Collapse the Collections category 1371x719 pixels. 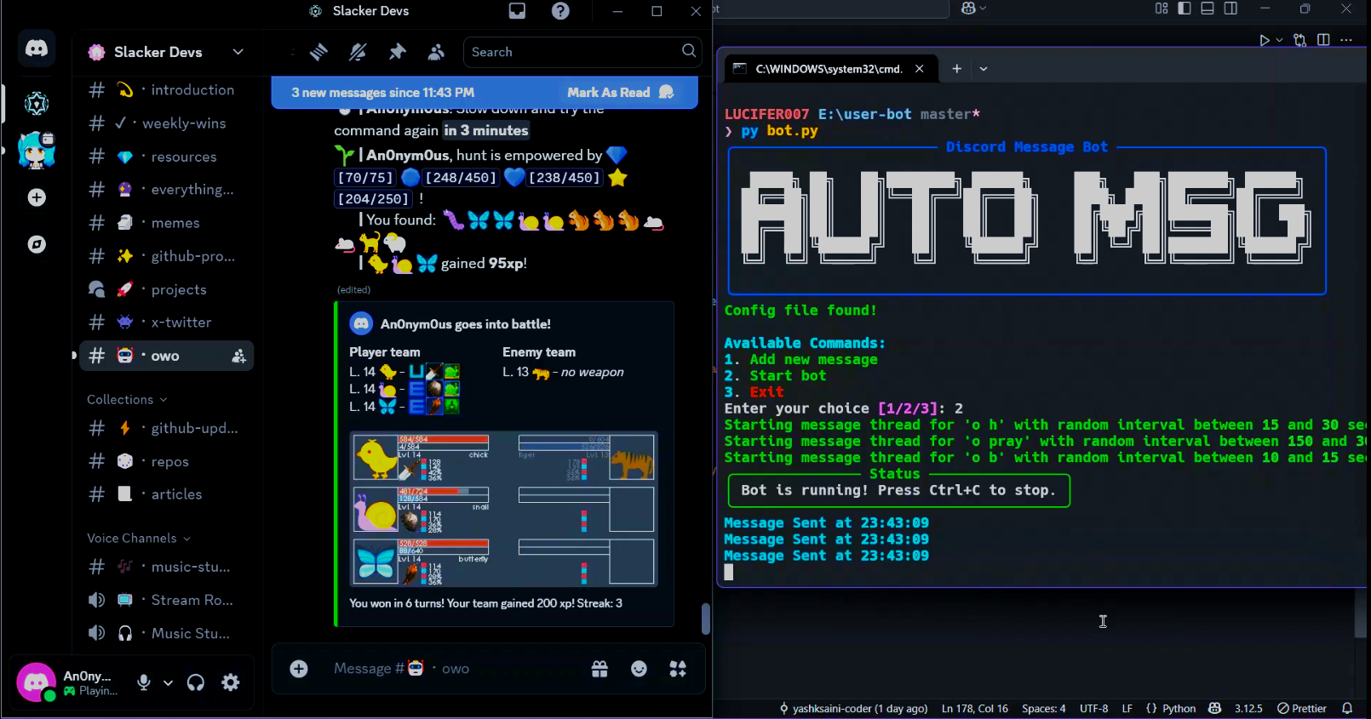[128, 400]
